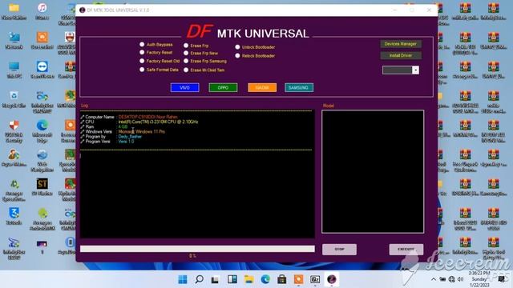Click the Intel Core CPU line in log
513x288 pixels.
[x=158, y=122]
